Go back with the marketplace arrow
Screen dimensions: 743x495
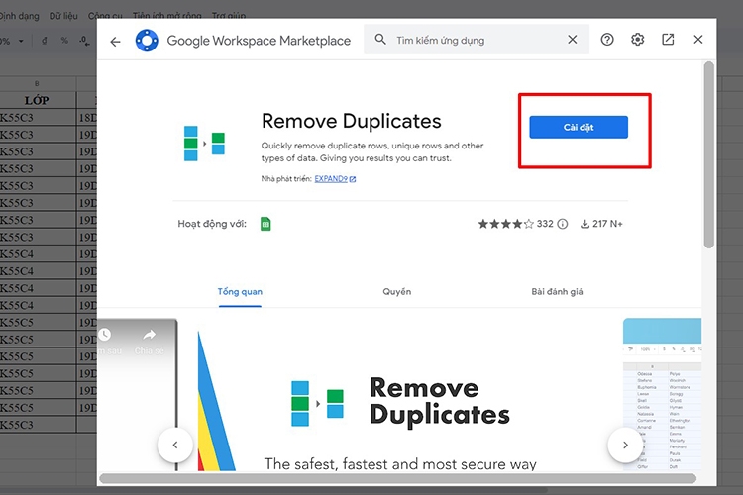coord(115,42)
